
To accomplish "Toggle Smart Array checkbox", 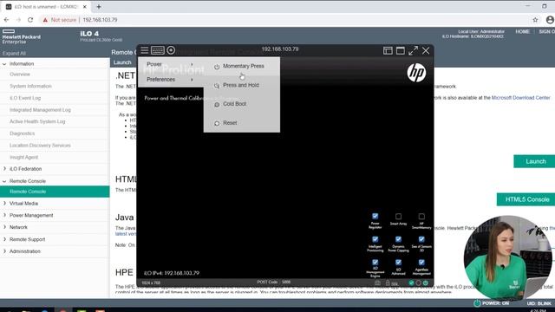I will (x=398, y=216).
